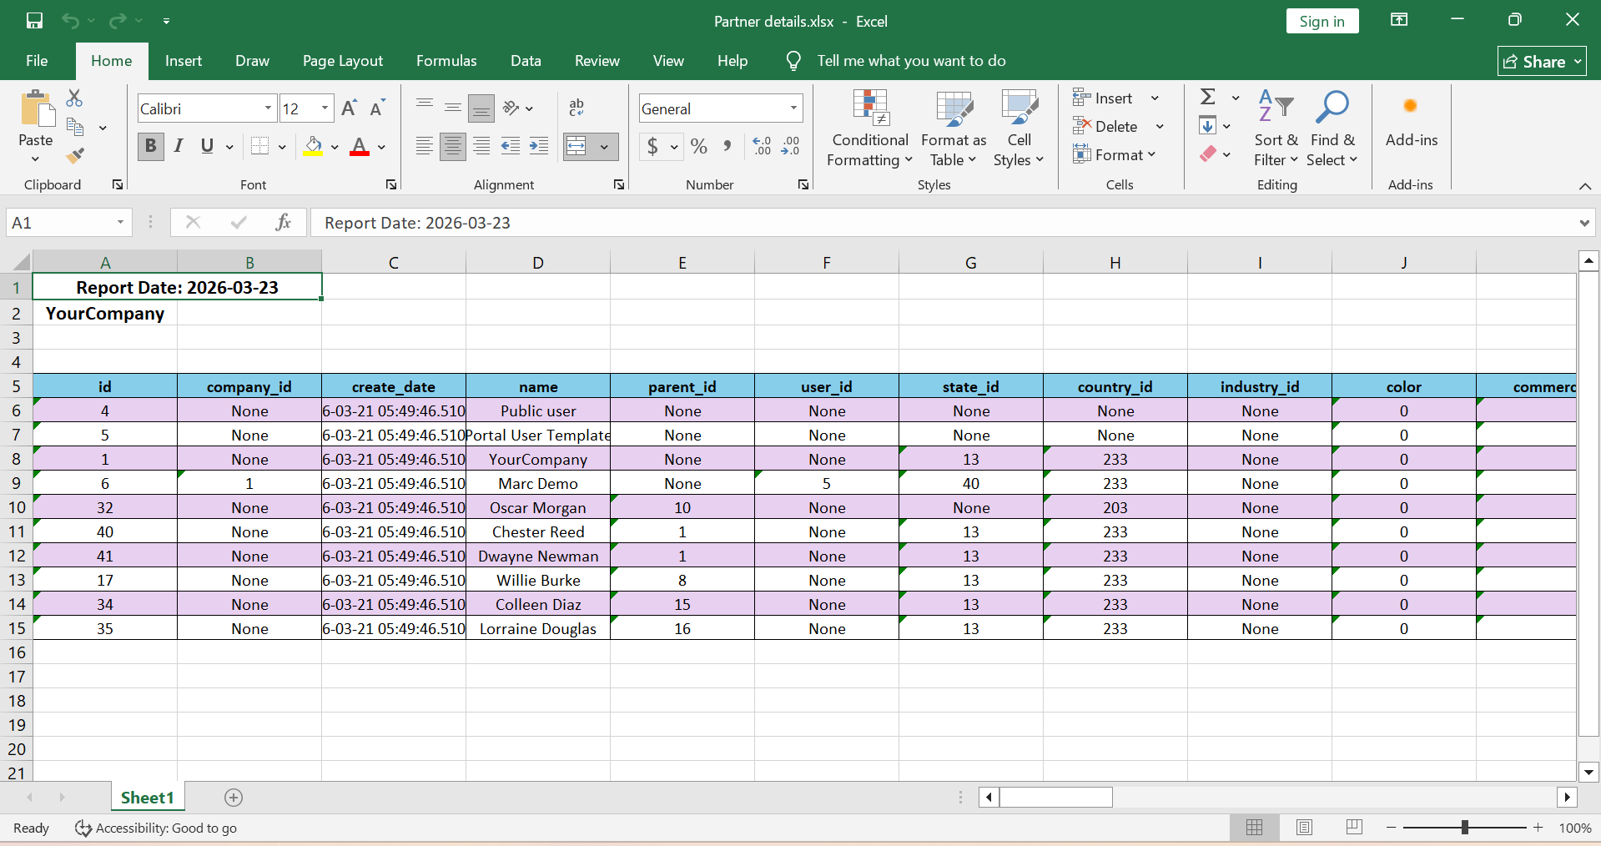Screen dimensions: 1601x846
Task: Open the Review ribbon tab
Action: (x=597, y=60)
